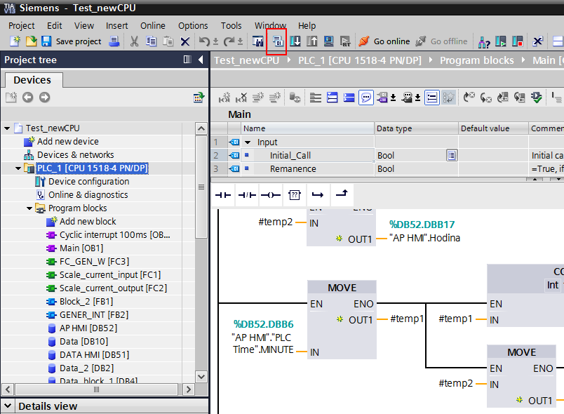Toggle network comments on or off

[365, 98]
